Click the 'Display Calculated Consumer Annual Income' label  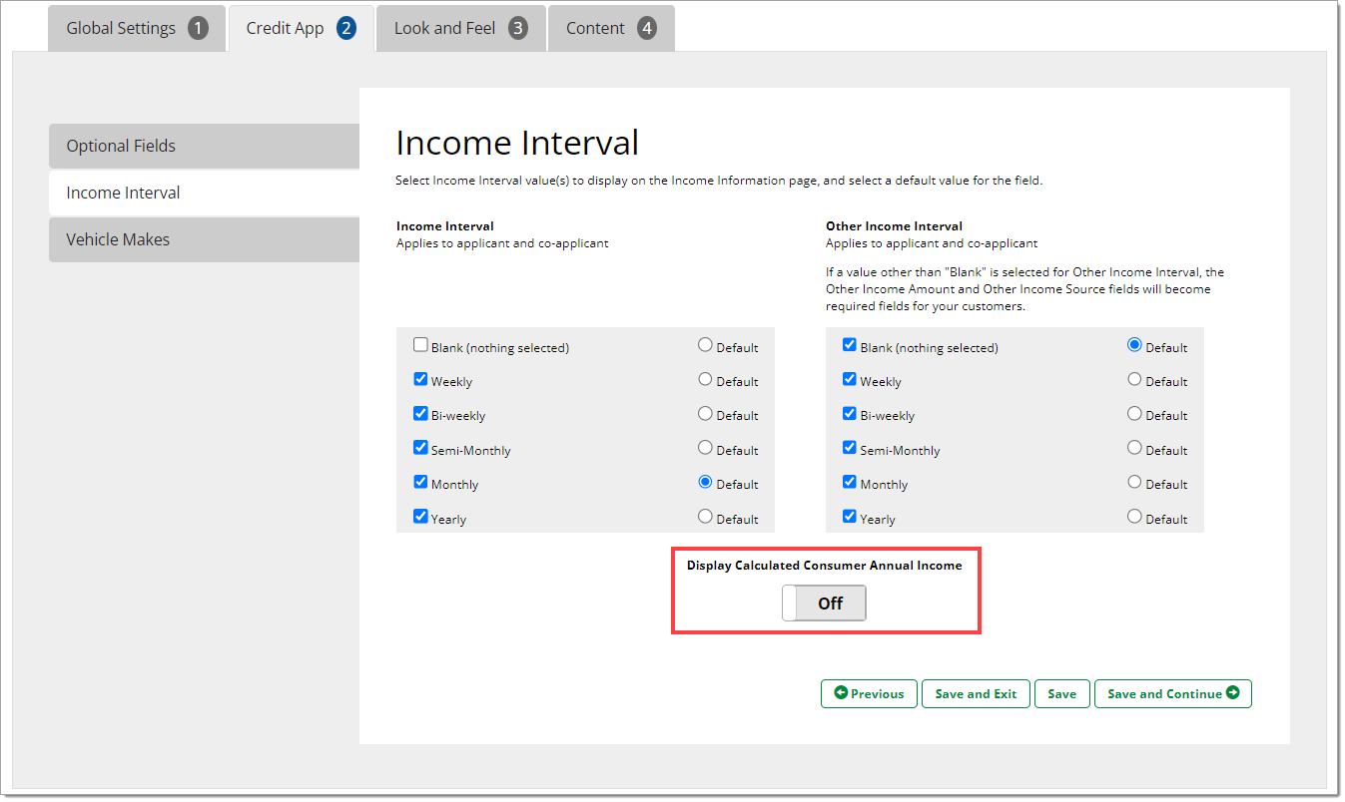click(825, 566)
